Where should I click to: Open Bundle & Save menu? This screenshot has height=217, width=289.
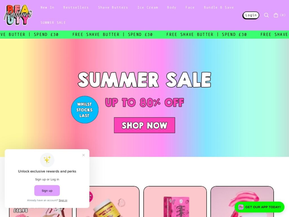219,8
